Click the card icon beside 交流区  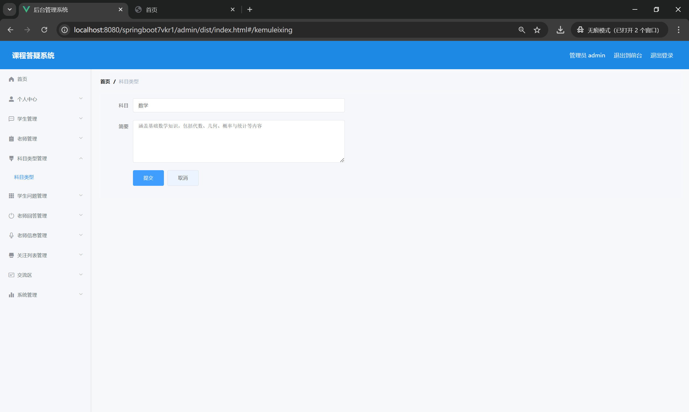pyautogui.click(x=11, y=275)
